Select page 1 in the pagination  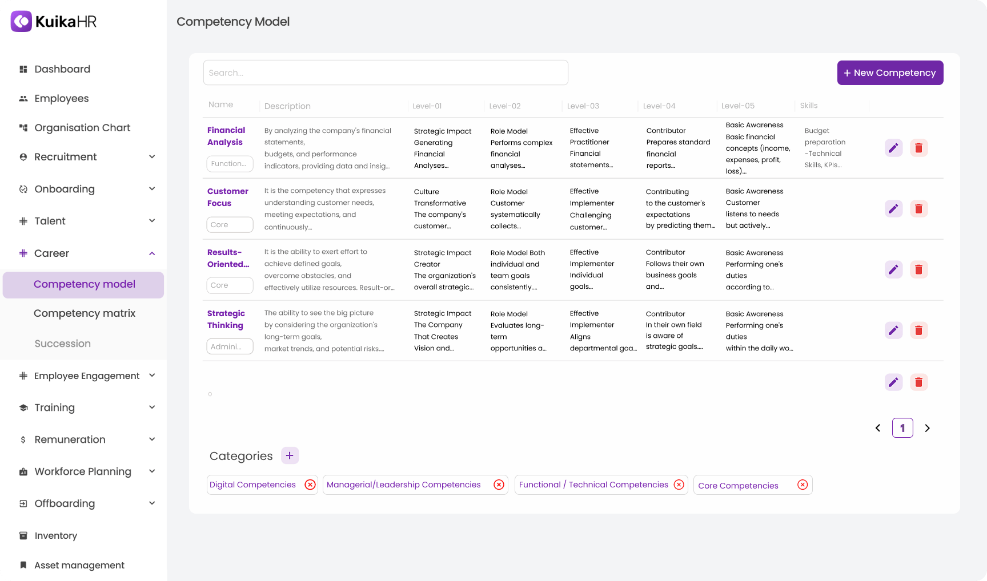pyautogui.click(x=902, y=427)
